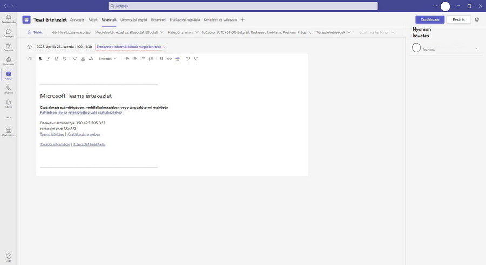Toggle italic formatting

click(48, 59)
